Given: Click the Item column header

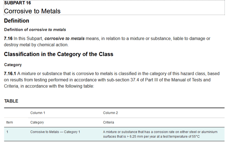Looking at the screenshot, I should click(x=10, y=122).
